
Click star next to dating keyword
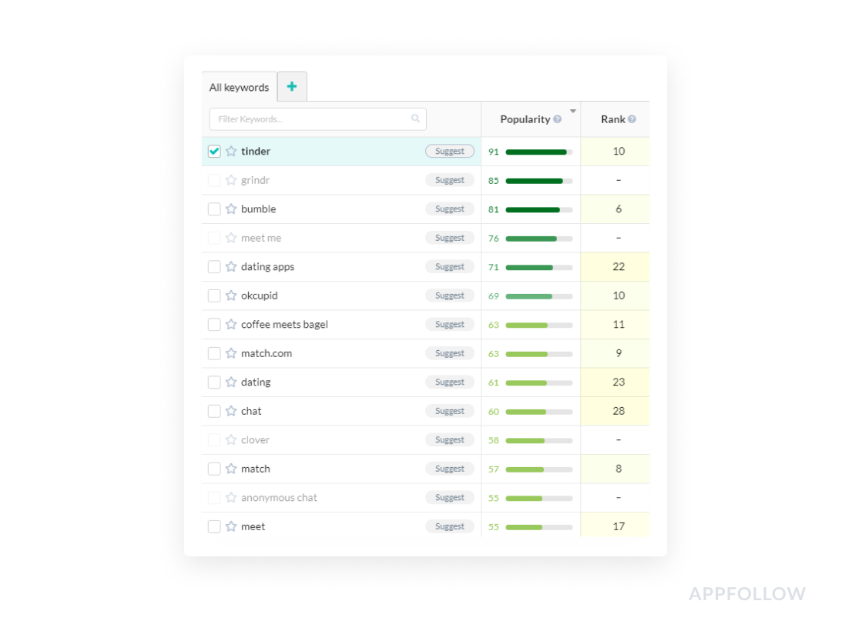(x=231, y=382)
